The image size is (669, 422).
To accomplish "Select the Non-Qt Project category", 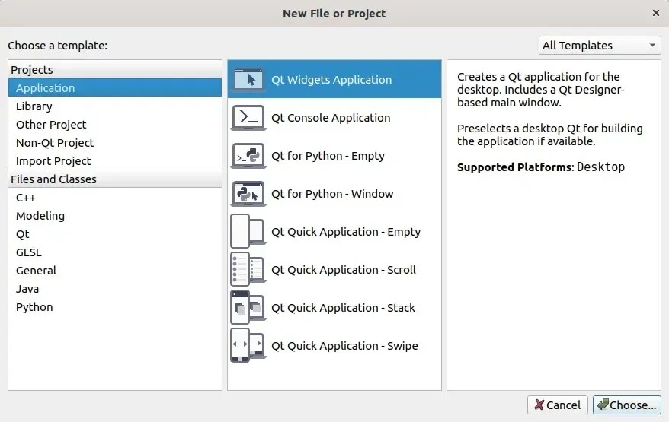I will [x=115, y=143].
